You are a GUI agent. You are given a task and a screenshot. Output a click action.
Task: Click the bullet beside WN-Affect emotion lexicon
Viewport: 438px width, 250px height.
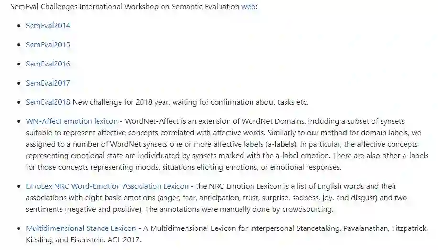(19, 121)
